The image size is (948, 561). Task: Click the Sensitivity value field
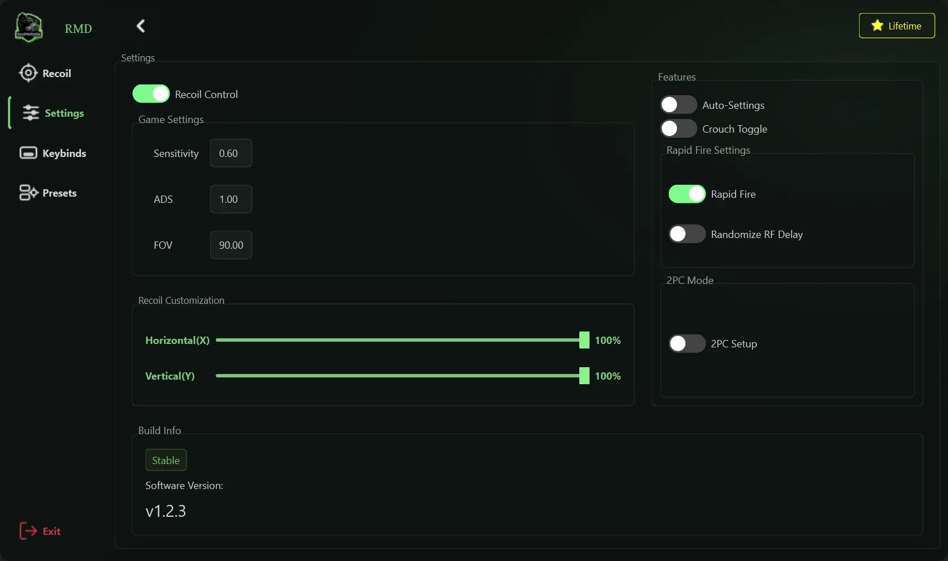tap(230, 153)
